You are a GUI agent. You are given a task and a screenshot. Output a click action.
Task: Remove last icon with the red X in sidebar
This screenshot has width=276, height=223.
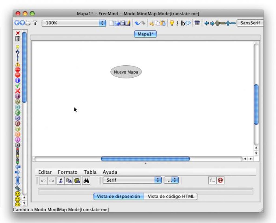coord(18,33)
